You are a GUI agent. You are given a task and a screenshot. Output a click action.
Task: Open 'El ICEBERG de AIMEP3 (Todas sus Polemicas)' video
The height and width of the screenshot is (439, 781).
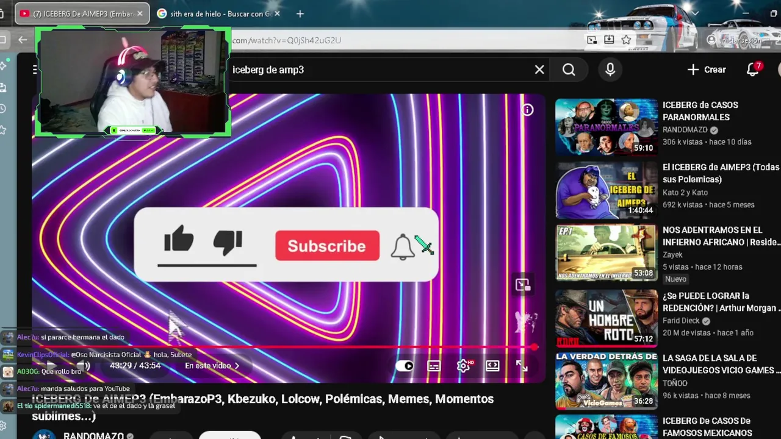click(721, 173)
